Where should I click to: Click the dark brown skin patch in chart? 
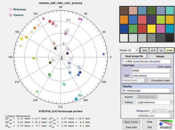pyautogui.click(x=124, y=10)
